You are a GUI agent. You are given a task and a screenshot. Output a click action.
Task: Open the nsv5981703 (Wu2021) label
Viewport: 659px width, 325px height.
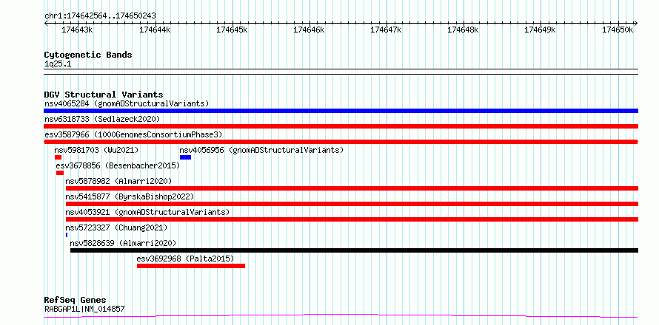pos(96,150)
